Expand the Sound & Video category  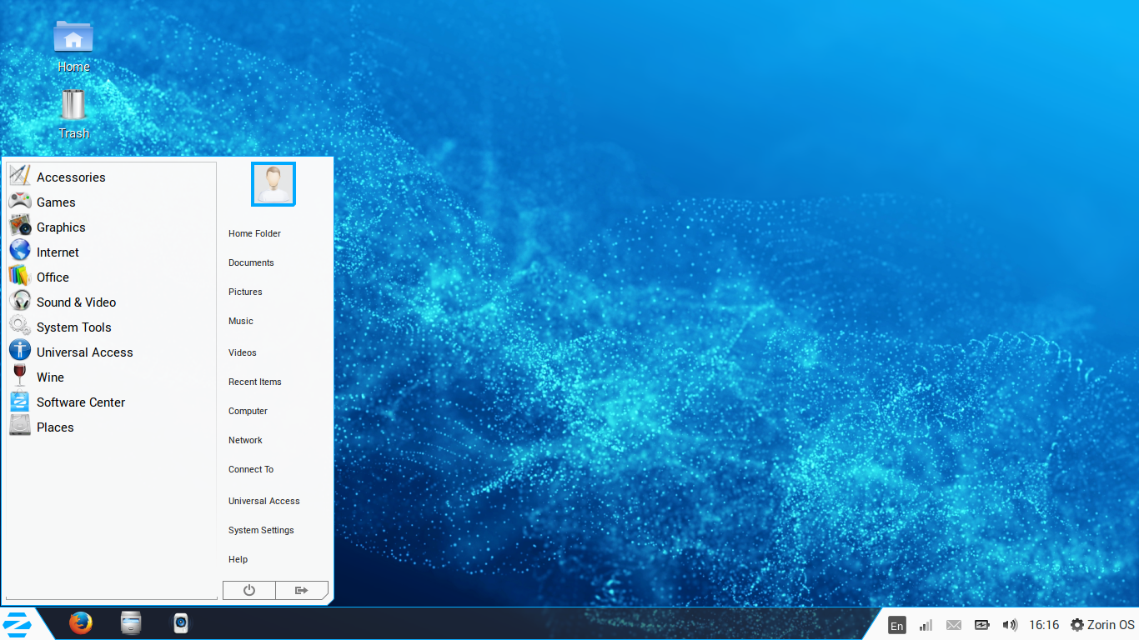coord(76,302)
